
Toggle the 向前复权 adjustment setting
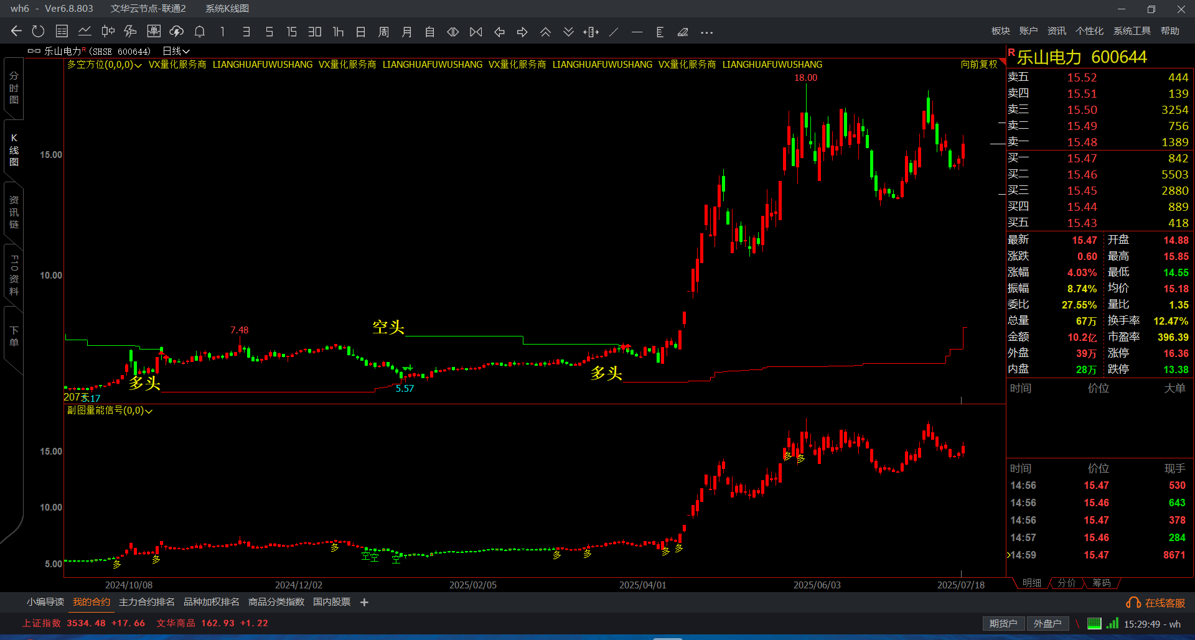[x=979, y=64]
